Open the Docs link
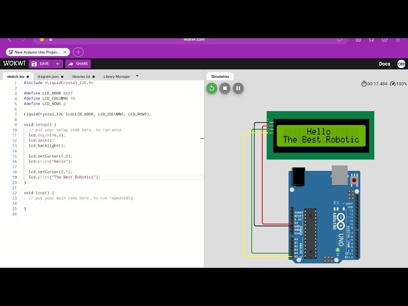 [x=384, y=64]
